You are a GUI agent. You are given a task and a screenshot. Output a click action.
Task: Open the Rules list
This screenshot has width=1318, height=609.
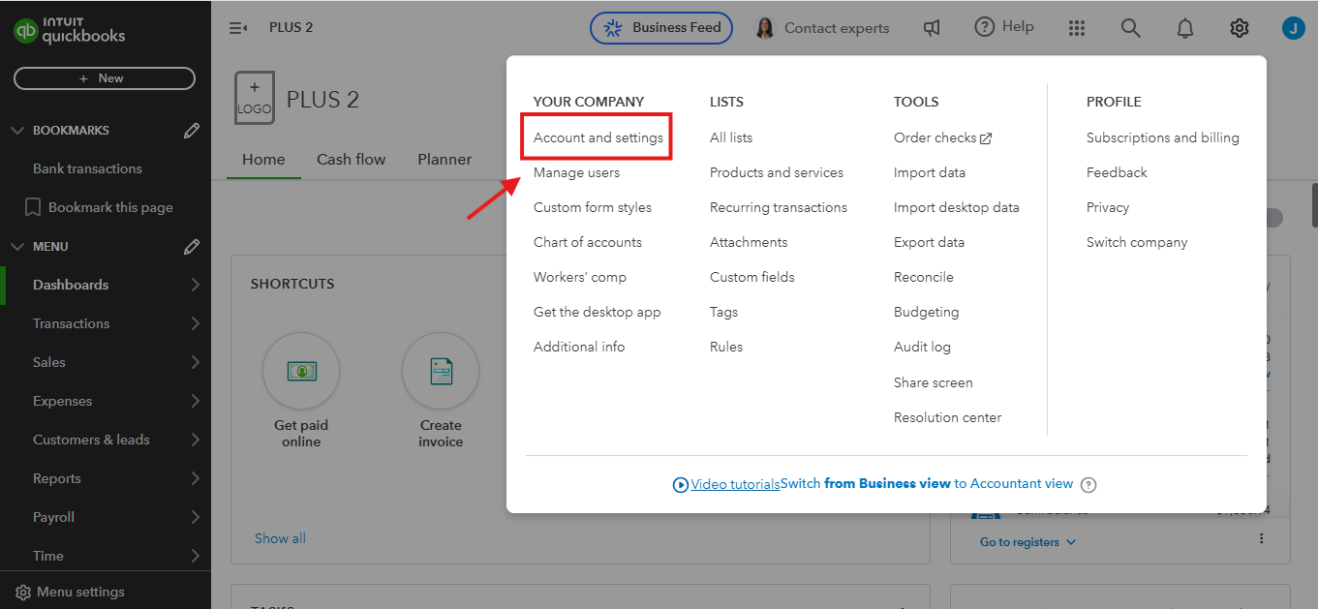(726, 347)
